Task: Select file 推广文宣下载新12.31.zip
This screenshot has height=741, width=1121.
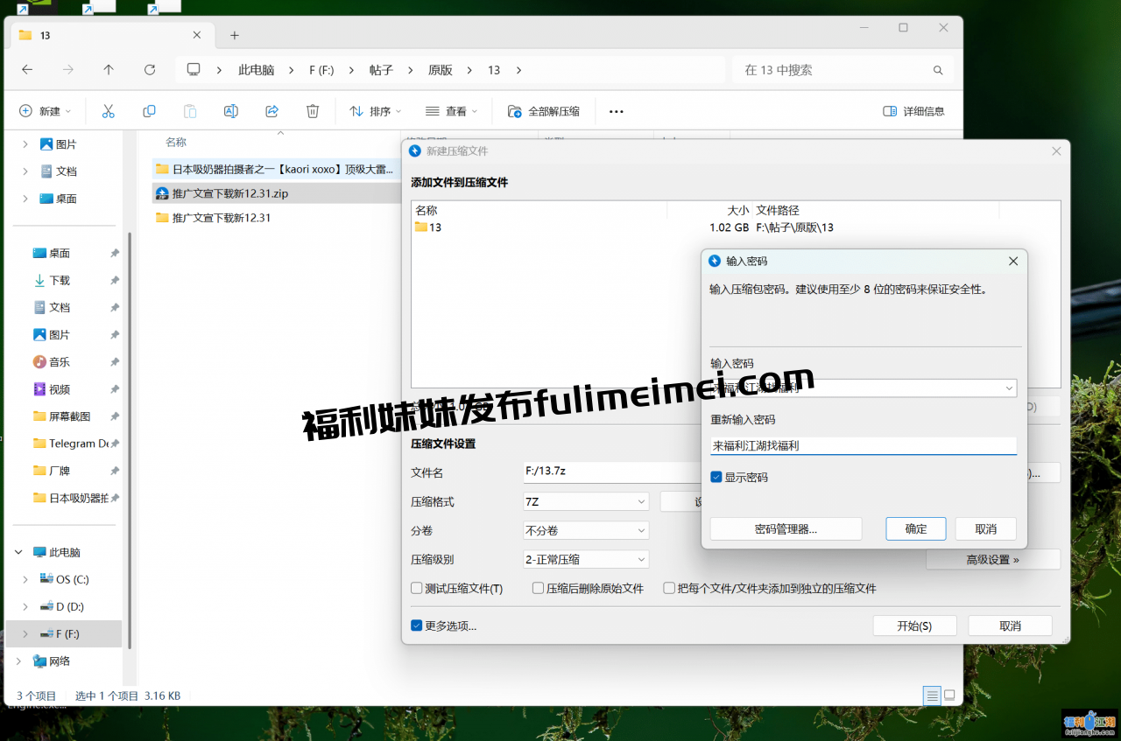Action: click(276, 193)
